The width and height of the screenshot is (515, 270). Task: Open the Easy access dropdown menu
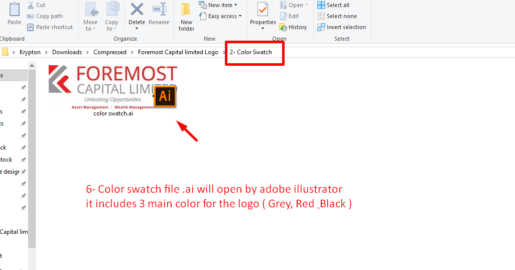[220, 16]
